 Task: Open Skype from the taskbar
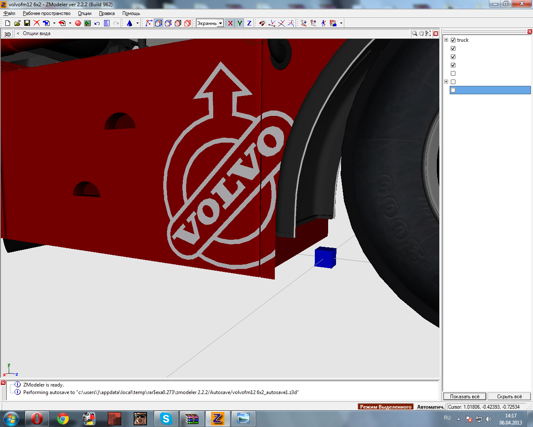166,418
